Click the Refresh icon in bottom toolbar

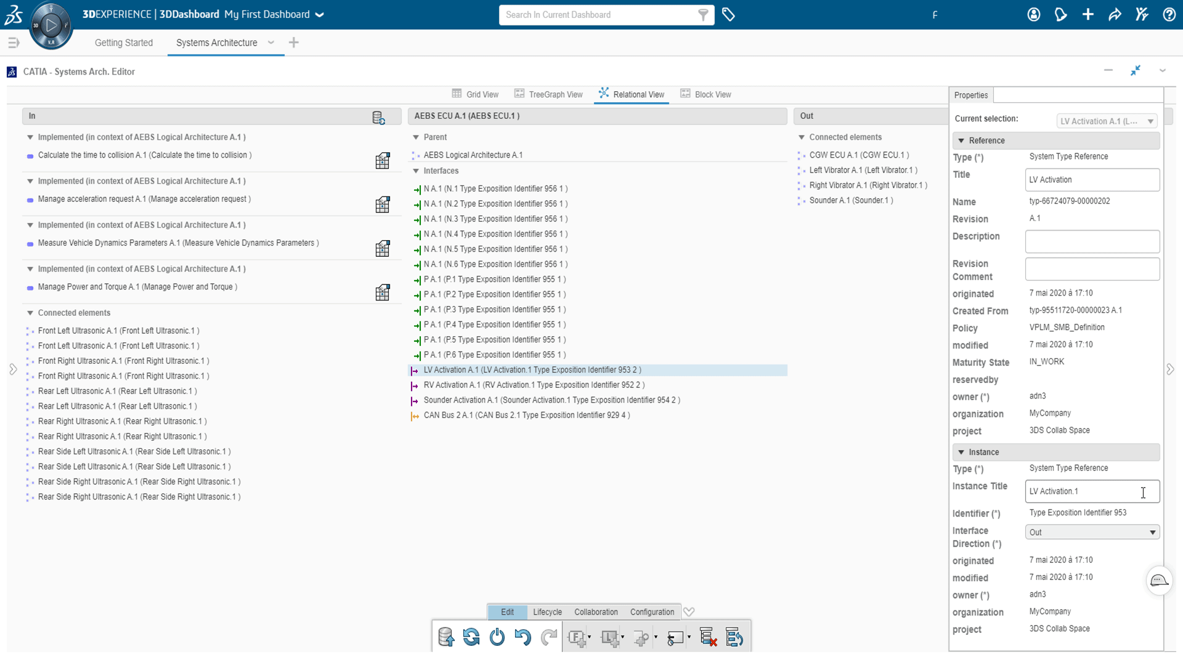click(471, 637)
